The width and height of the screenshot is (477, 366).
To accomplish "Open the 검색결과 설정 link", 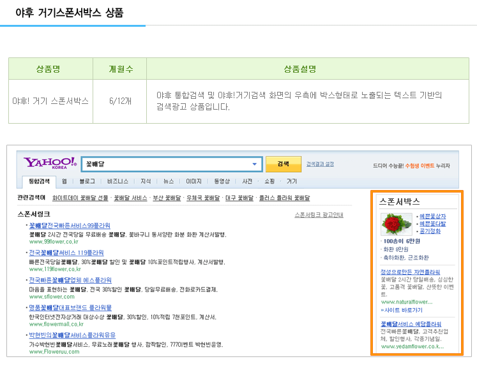I will point(320,164).
